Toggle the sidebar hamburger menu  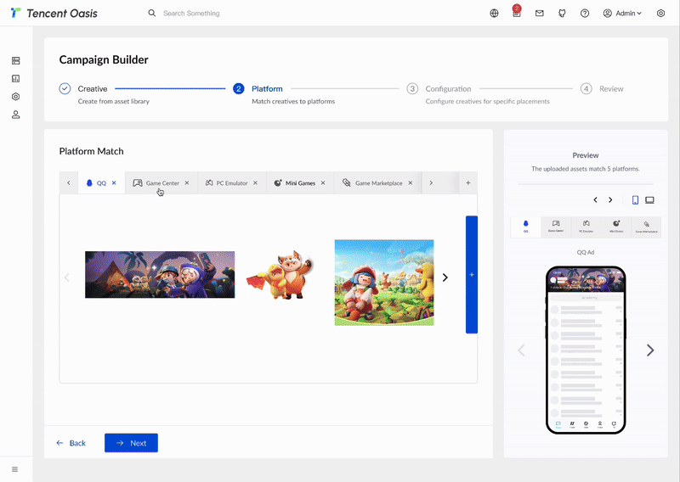tap(14, 469)
